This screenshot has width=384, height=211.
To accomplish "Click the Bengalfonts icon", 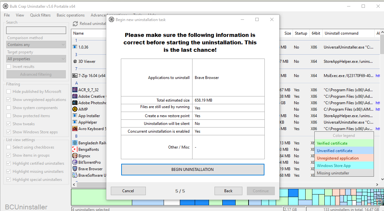I will tap(75, 149).
